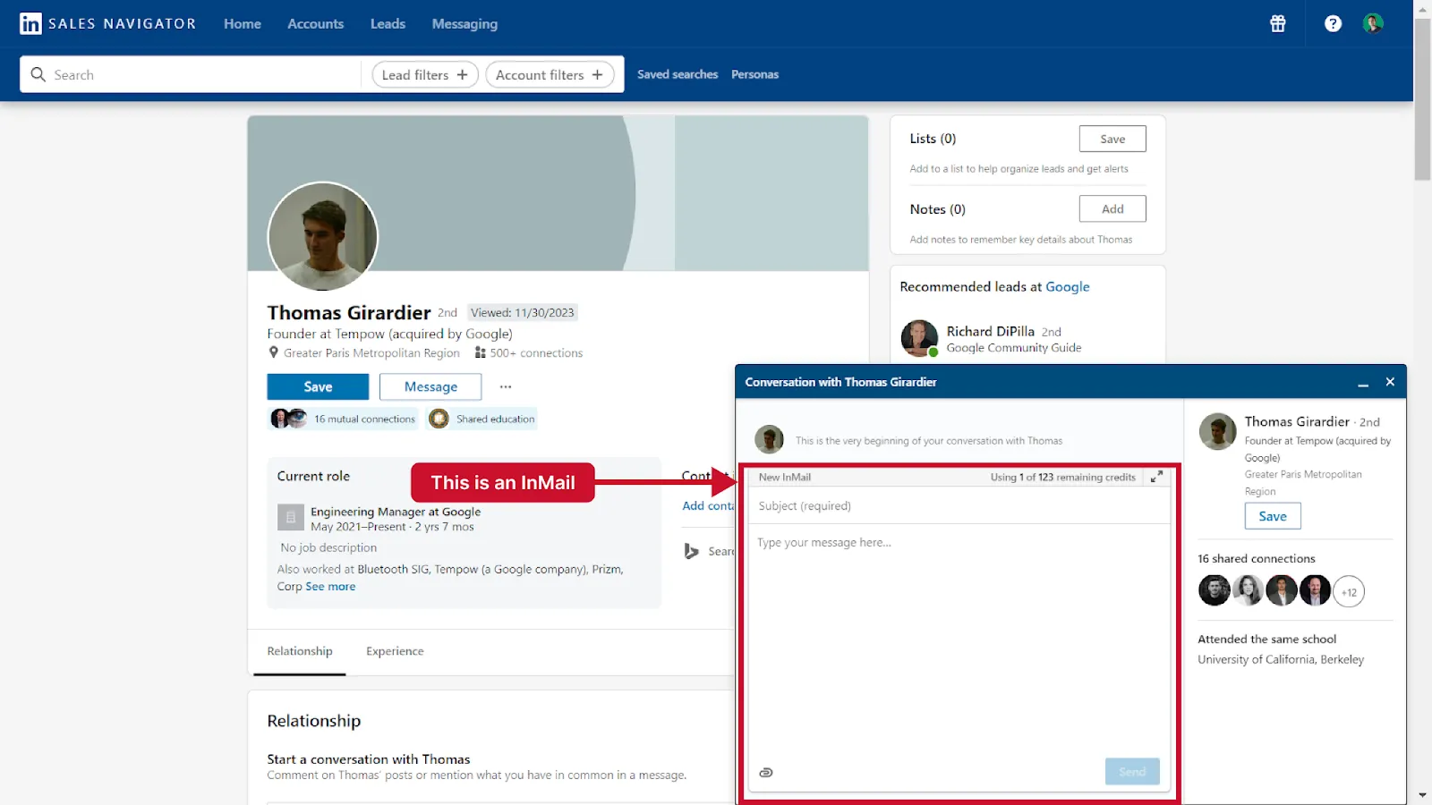Click Bluetooth SIG past company link
Screen dimensions: 1432x805
point(393,570)
